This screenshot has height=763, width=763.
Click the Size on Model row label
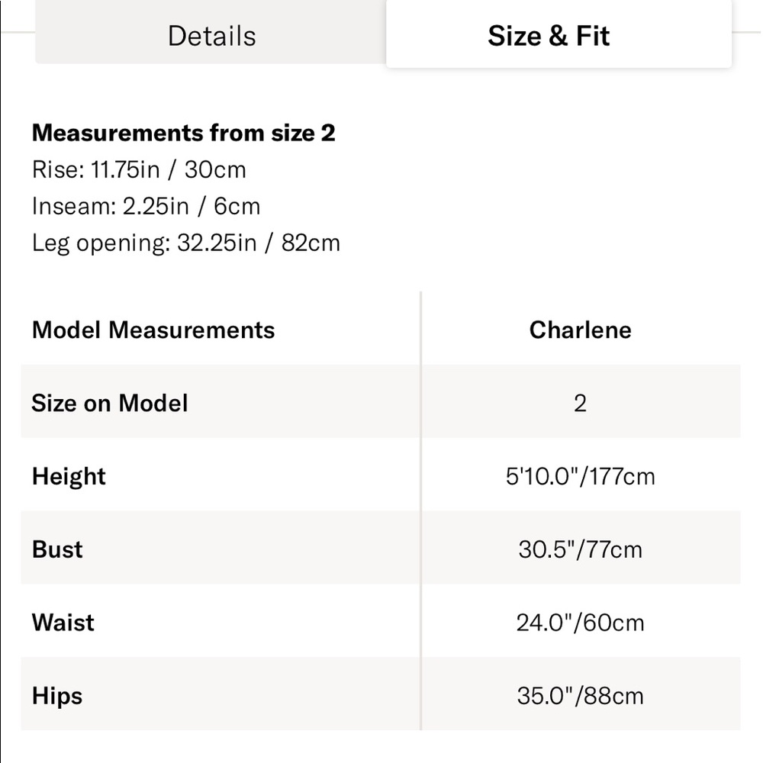(x=109, y=403)
